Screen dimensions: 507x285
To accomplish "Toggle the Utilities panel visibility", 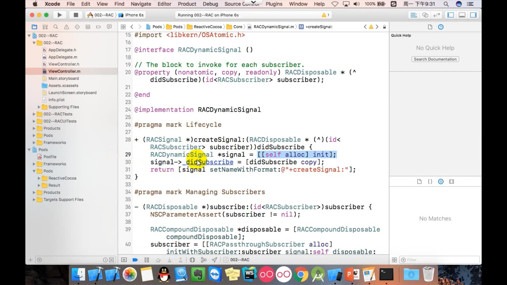I will 473,15.
